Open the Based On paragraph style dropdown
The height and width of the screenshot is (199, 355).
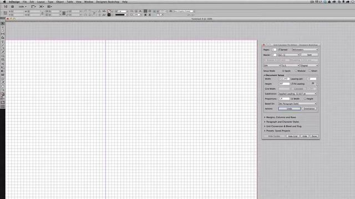297,104
